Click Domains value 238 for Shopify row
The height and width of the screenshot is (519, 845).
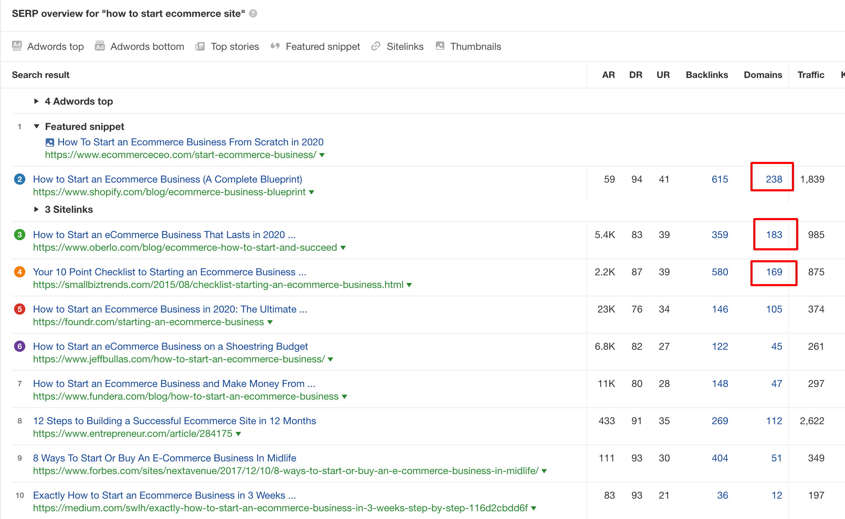coord(774,179)
